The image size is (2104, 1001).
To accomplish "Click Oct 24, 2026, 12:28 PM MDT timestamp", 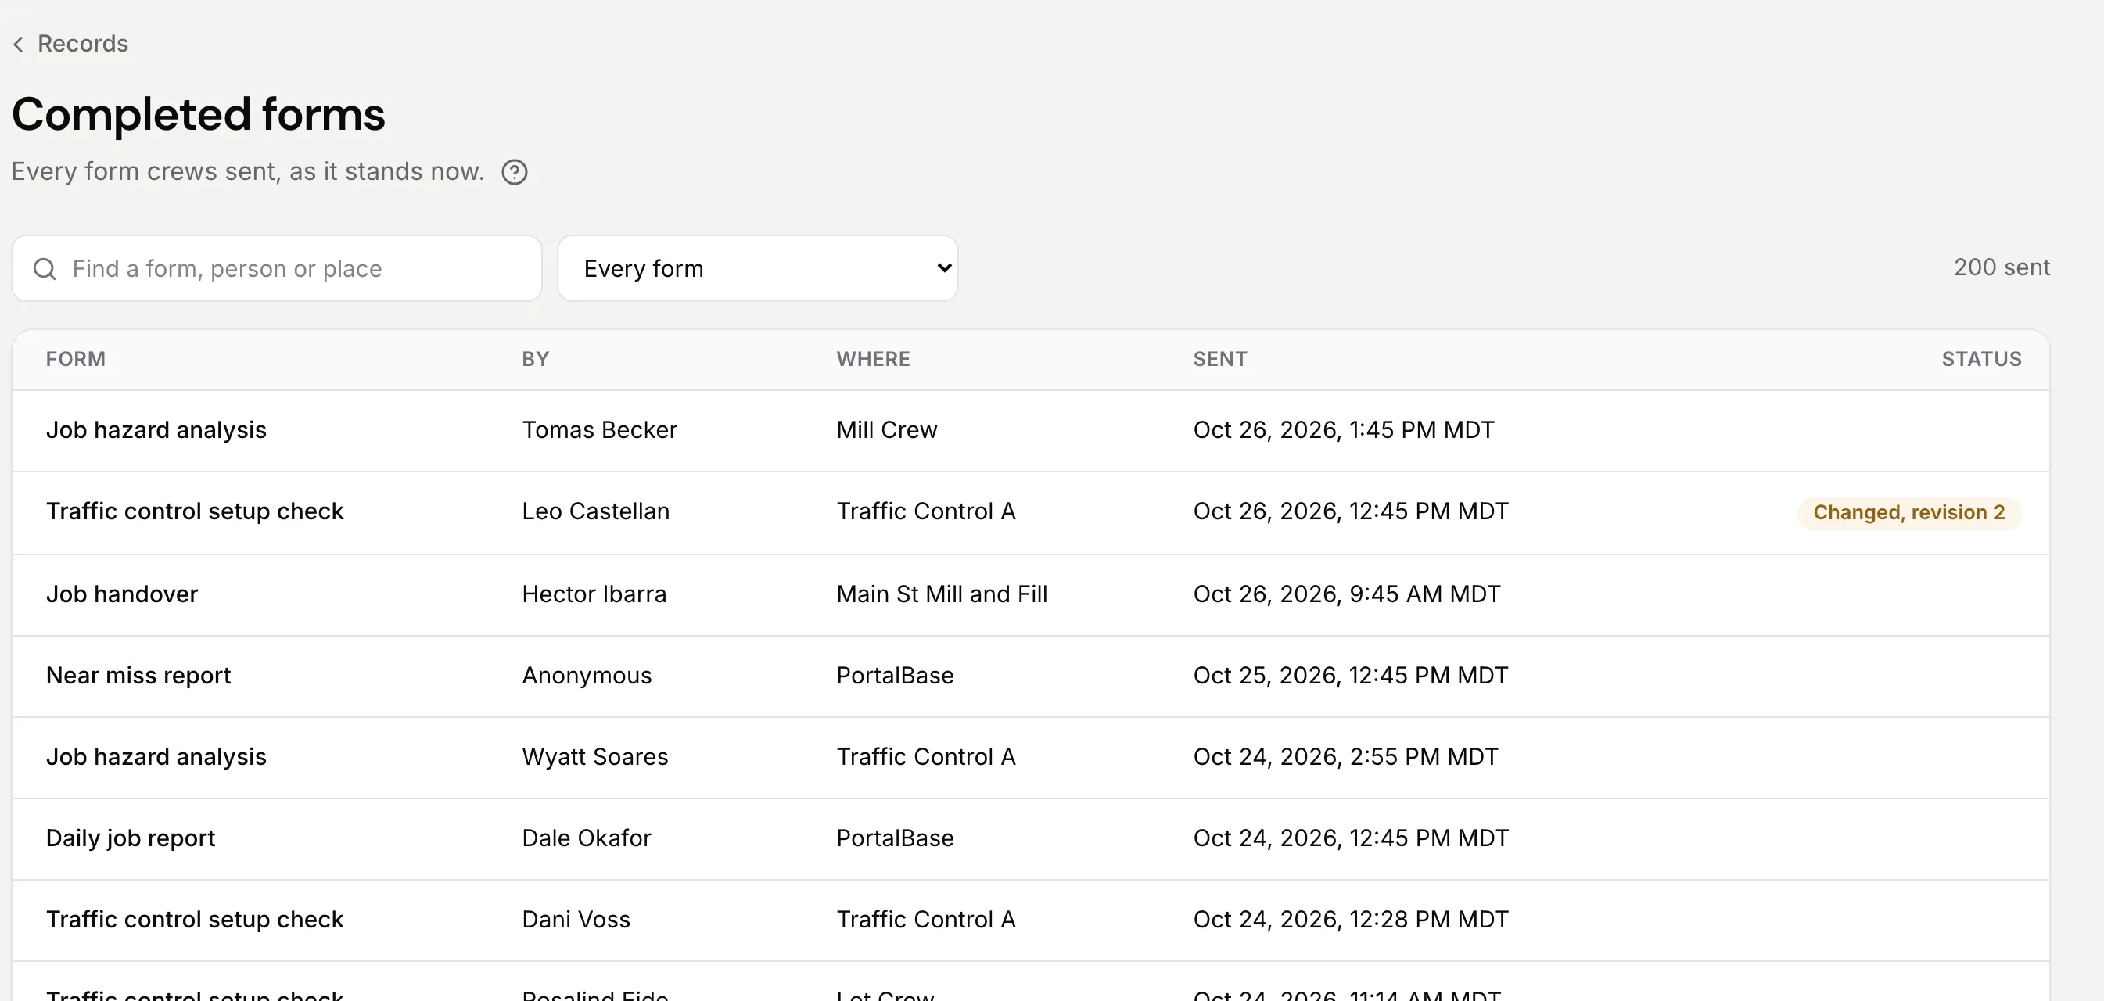I will tap(1351, 920).
